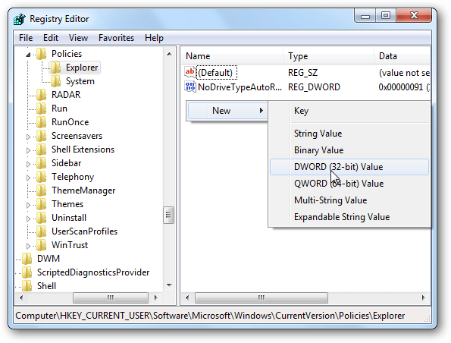Choose Expandable String Value
Image resolution: width=451 pixels, height=343 pixels.
click(x=349, y=217)
